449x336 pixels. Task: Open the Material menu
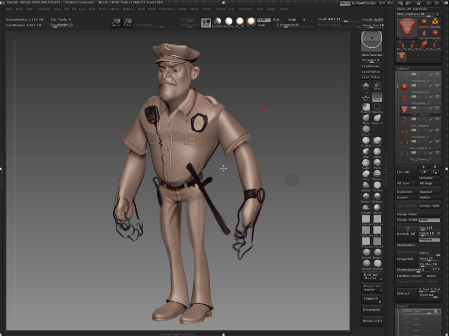(x=128, y=9)
